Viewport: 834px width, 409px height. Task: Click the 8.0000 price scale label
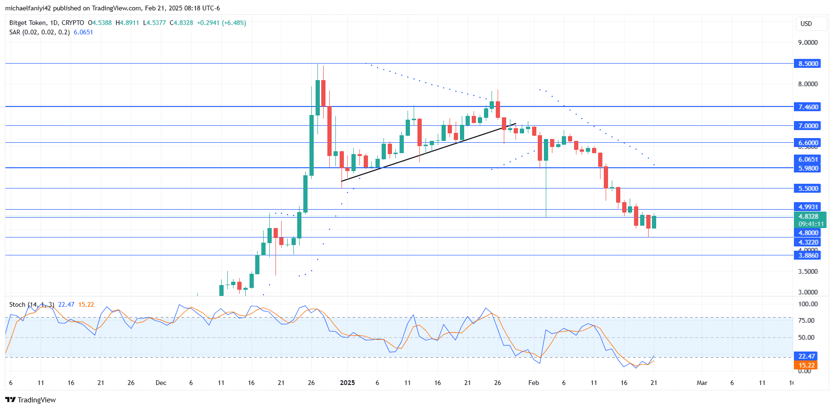point(808,84)
